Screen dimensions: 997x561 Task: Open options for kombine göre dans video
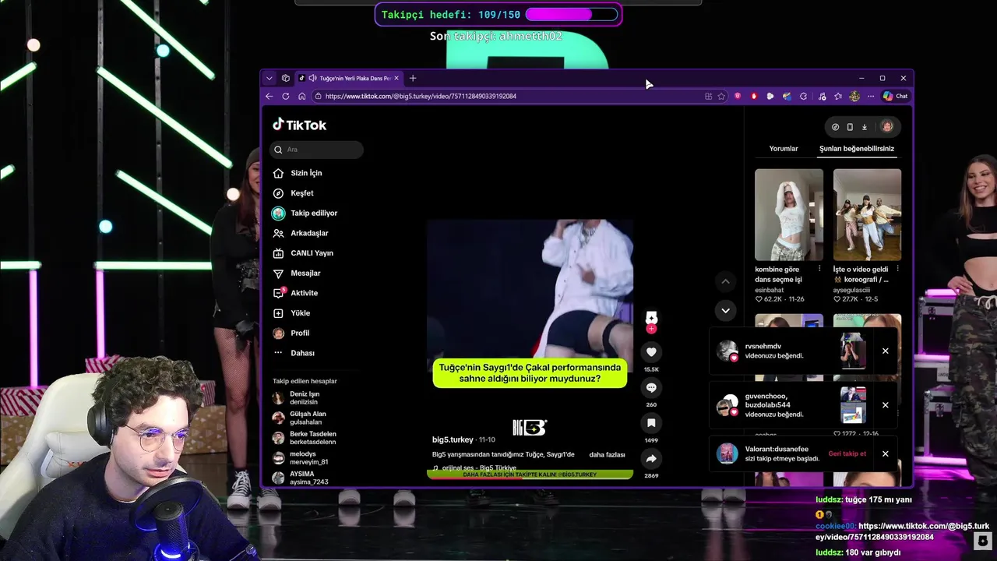pos(819,269)
